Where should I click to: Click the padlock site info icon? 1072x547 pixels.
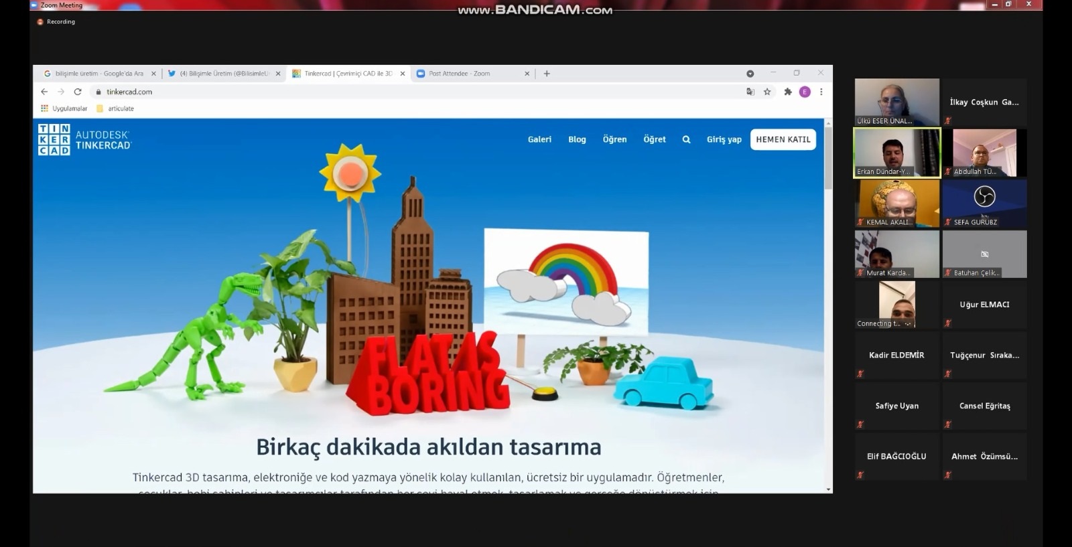(98, 92)
